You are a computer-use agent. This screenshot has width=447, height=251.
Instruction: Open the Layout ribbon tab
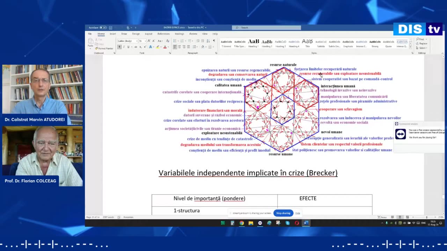tap(148, 34)
